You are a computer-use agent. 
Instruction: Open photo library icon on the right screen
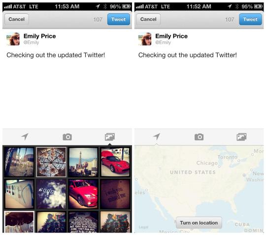click(x=241, y=137)
